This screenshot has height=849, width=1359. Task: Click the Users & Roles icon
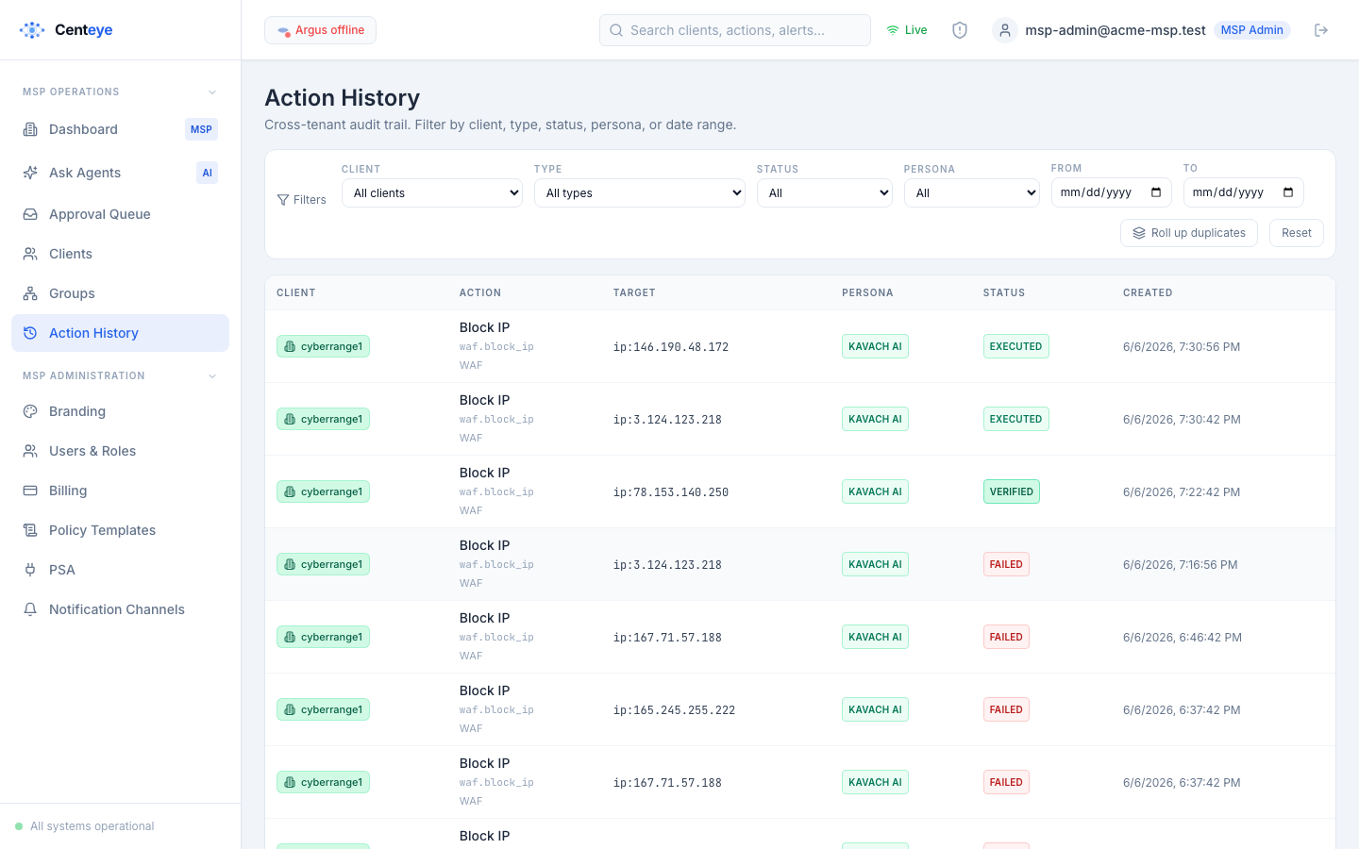coord(30,451)
